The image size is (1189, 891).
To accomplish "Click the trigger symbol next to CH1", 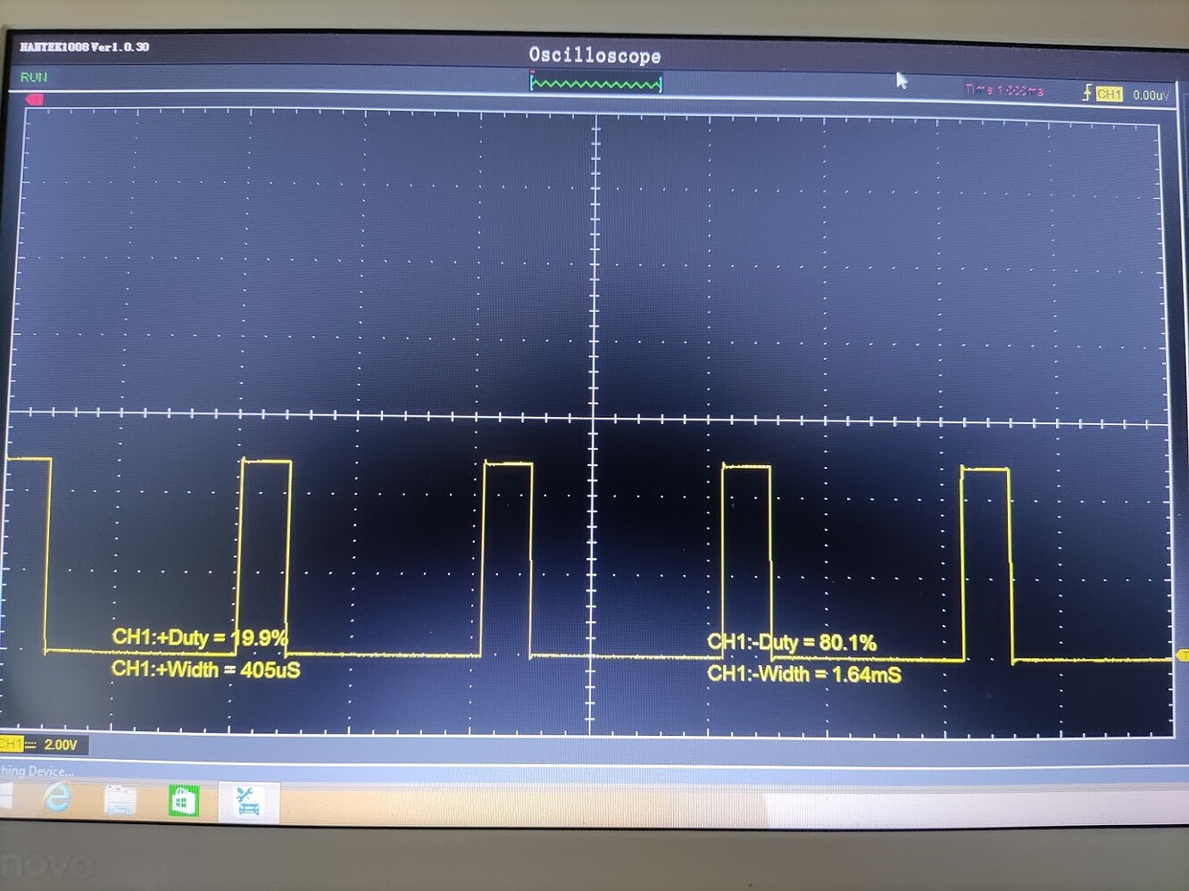I will point(1087,92).
